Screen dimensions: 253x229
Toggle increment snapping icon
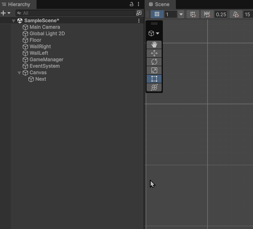point(207,14)
